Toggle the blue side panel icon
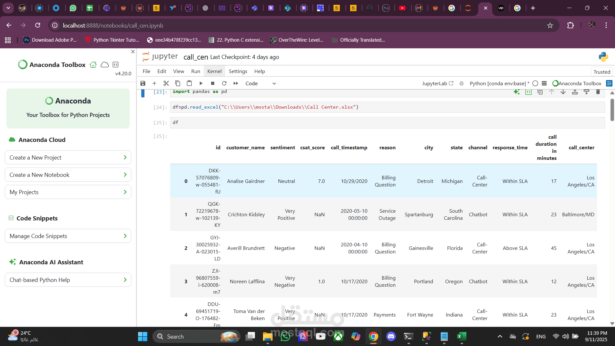The width and height of the screenshot is (615, 346). click(x=609, y=83)
